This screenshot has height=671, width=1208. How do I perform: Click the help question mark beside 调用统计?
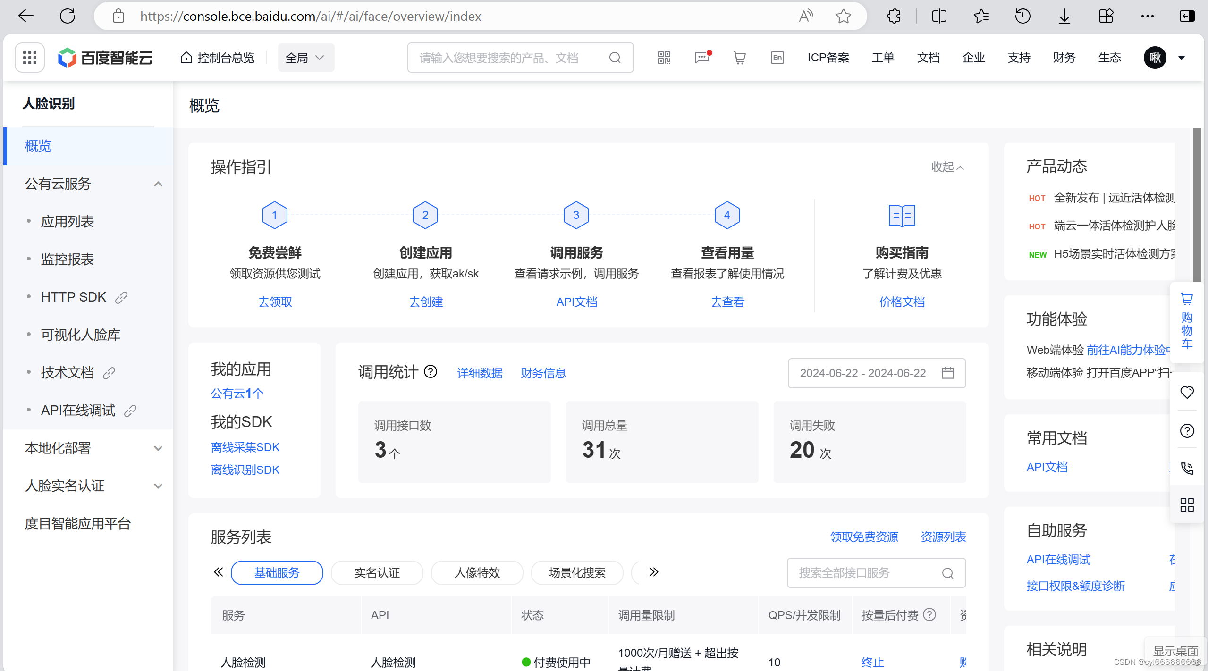(431, 372)
